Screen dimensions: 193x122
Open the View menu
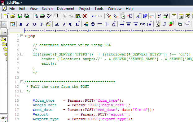(x=33, y=9)
